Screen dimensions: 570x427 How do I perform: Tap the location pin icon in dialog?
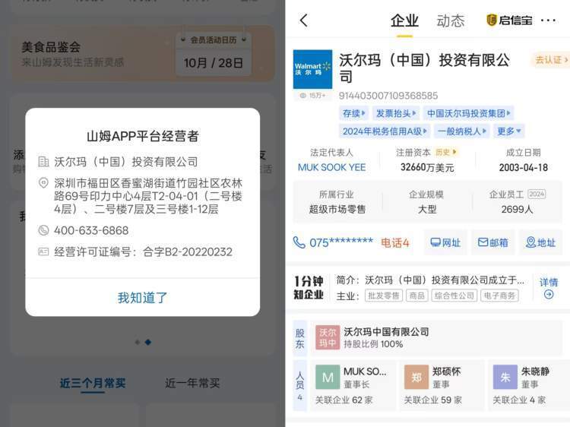43,183
